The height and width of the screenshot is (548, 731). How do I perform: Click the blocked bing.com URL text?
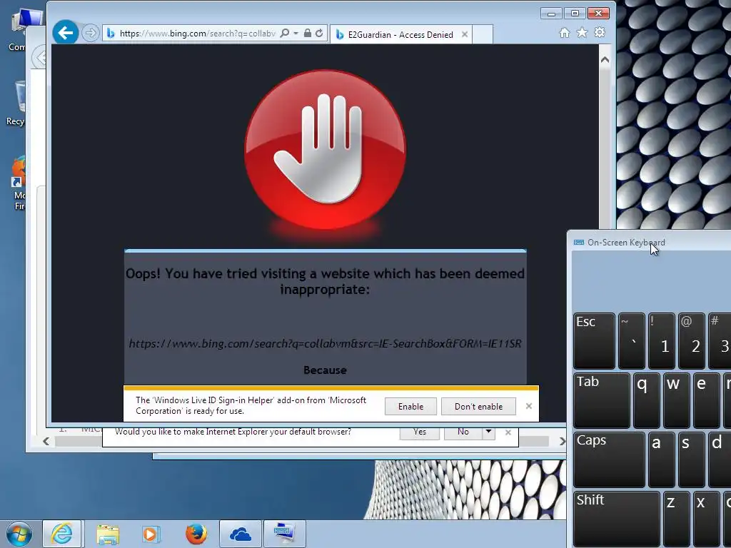(x=325, y=344)
